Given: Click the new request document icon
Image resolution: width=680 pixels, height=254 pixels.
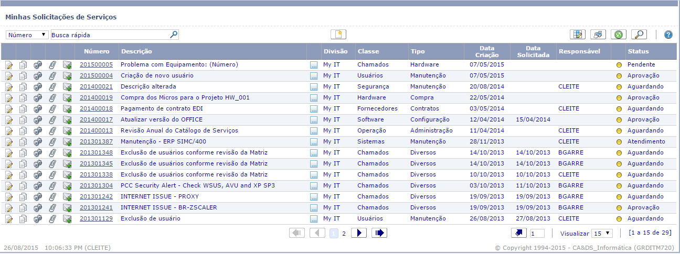Looking at the screenshot, I should pyautogui.click(x=338, y=35).
